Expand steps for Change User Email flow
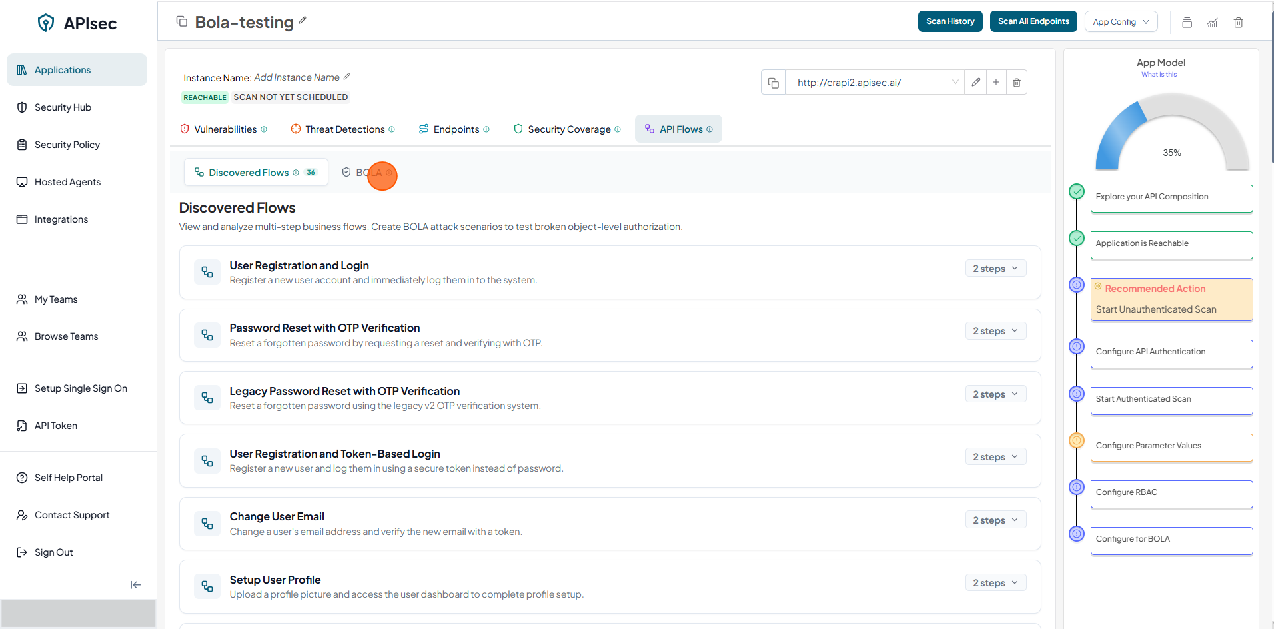Image resolution: width=1274 pixels, height=629 pixels. (995, 520)
